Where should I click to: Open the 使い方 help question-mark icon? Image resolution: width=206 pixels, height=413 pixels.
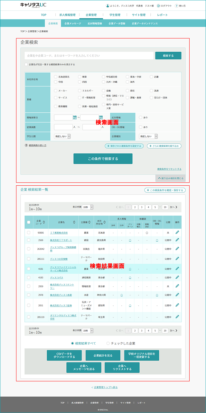[x=177, y=6]
